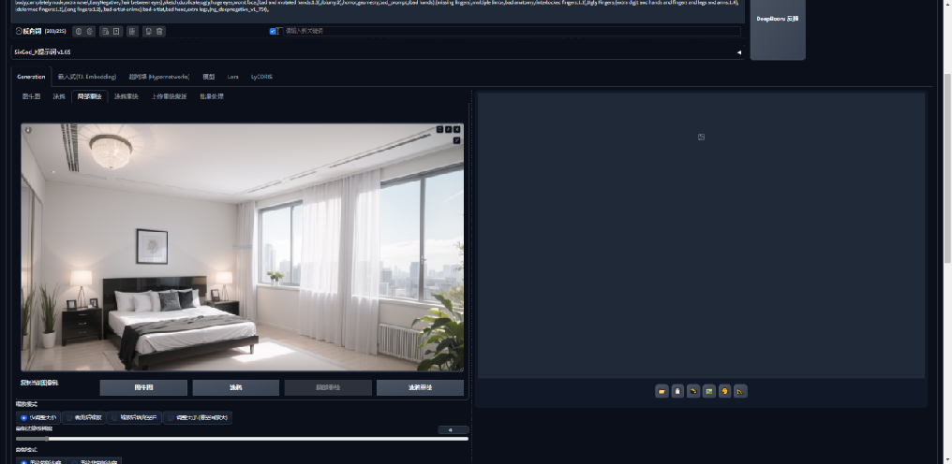The width and height of the screenshot is (952, 464).
Task: Click the keyword input field beside checkbox
Action: [512, 31]
